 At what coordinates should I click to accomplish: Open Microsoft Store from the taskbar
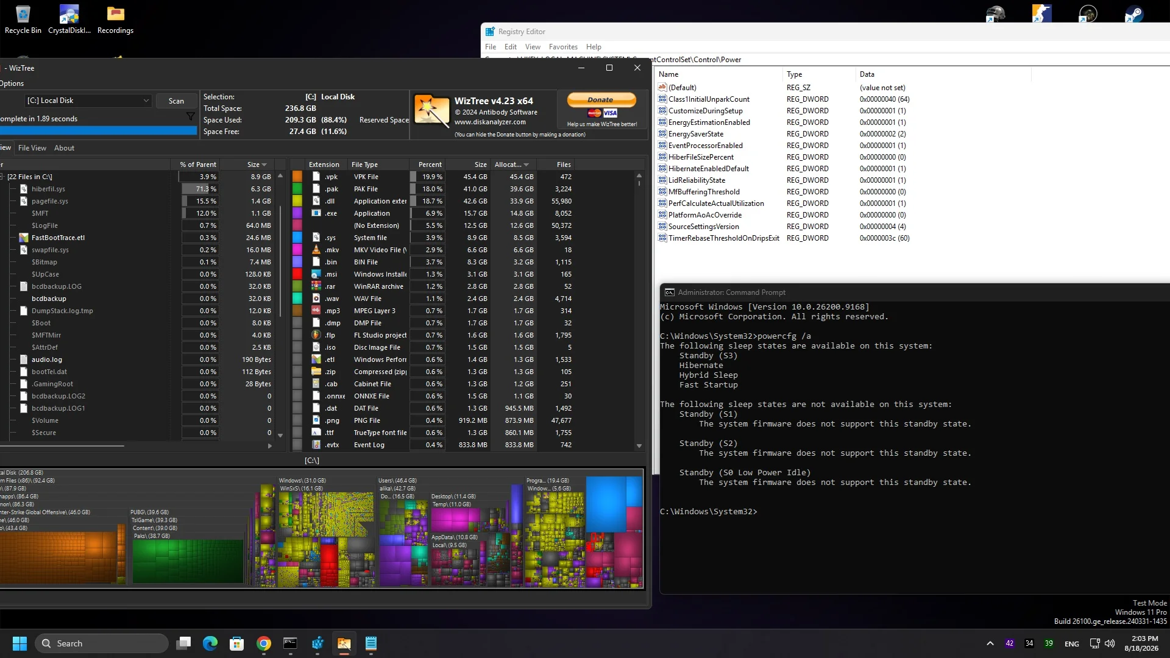[237, 643]
